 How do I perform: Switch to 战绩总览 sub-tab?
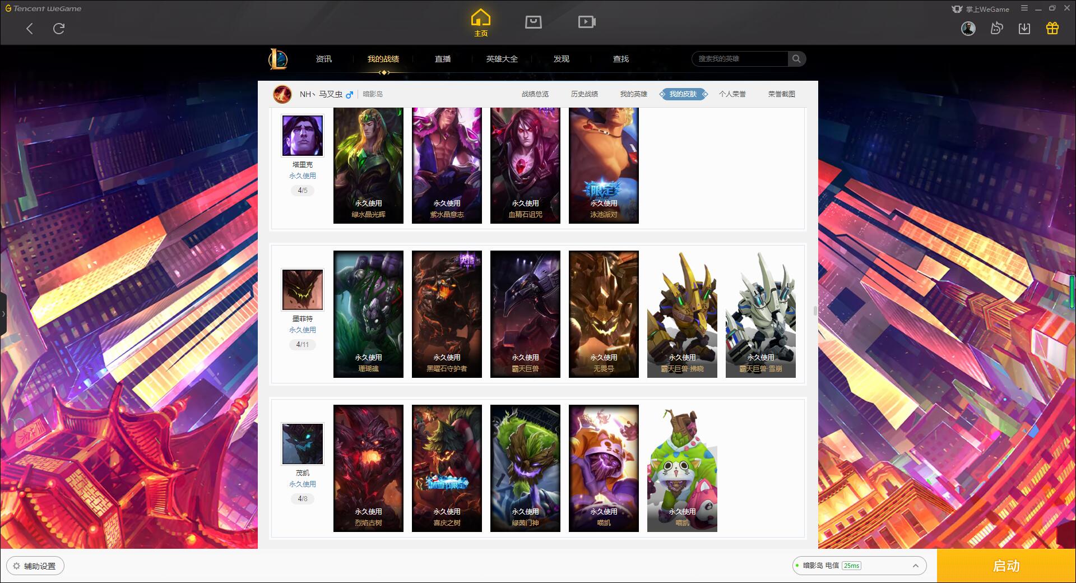coord(535,94)
